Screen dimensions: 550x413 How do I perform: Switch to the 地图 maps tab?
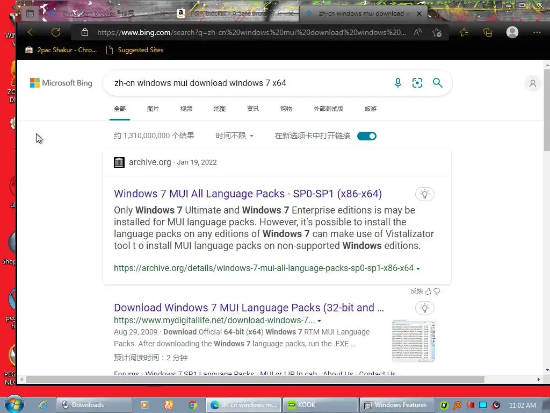(220, 109)
